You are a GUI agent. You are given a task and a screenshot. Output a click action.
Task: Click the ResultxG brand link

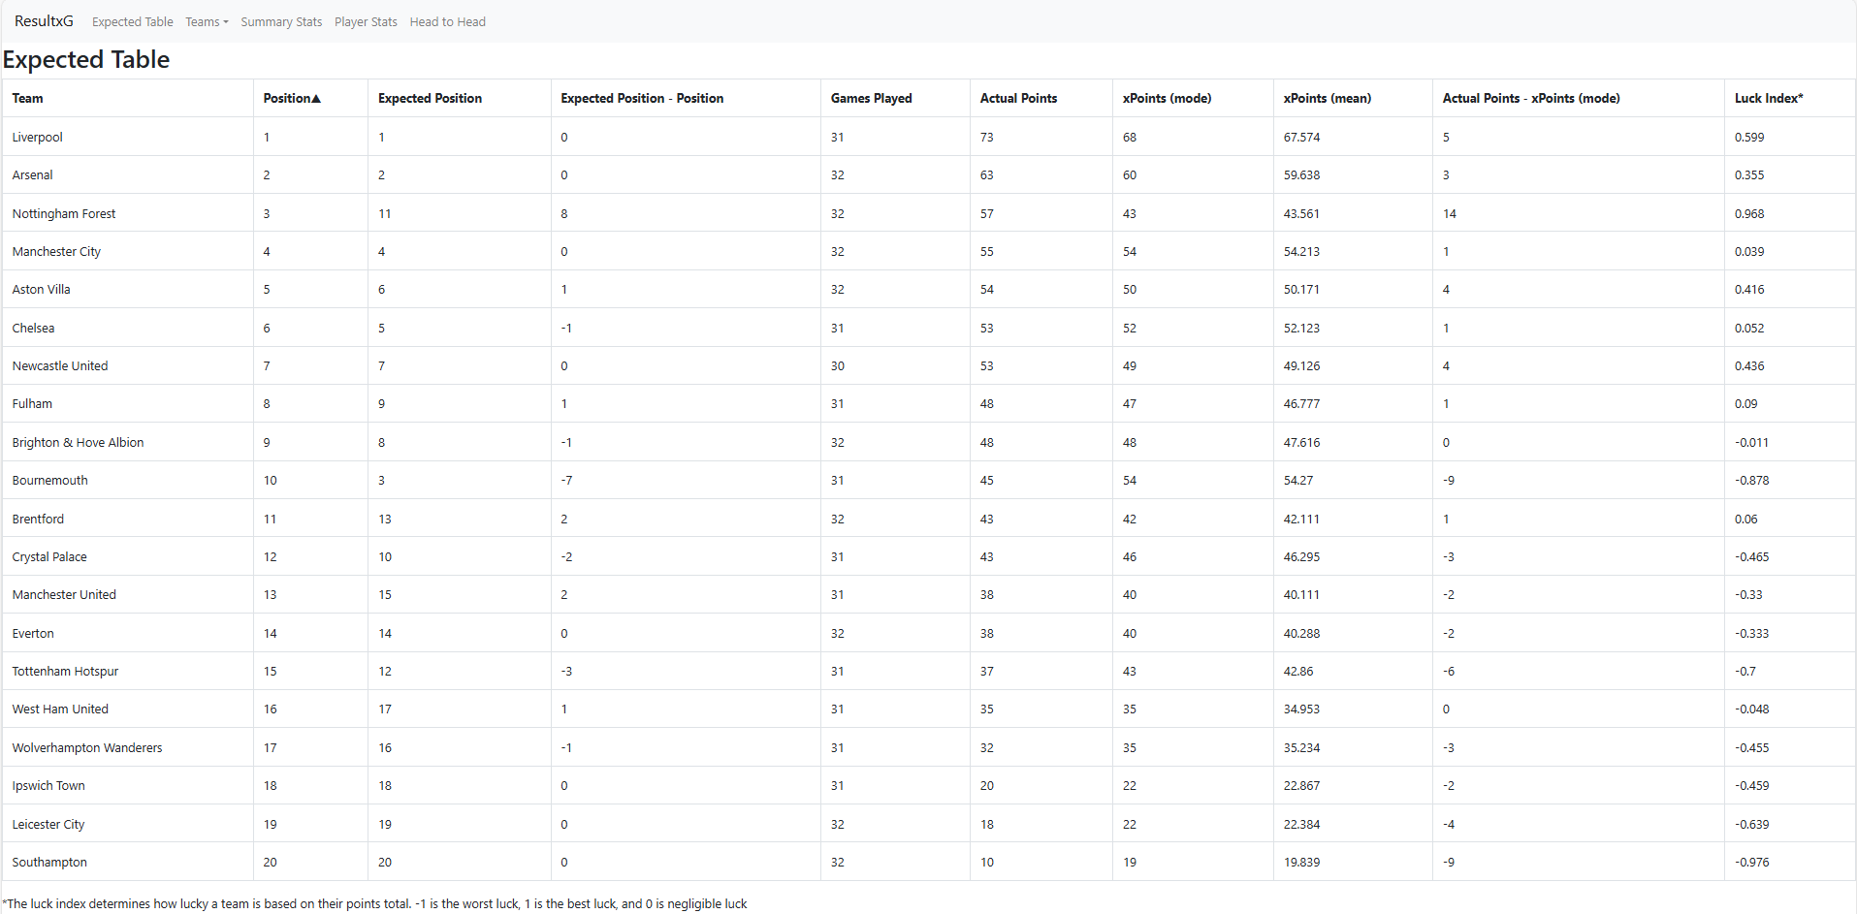coord(44,20)
